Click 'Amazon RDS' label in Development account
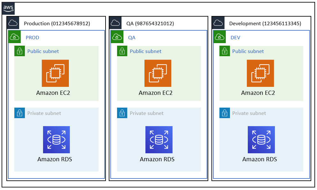The height and width of the screenshot is (190, 317). click(260, 159)
